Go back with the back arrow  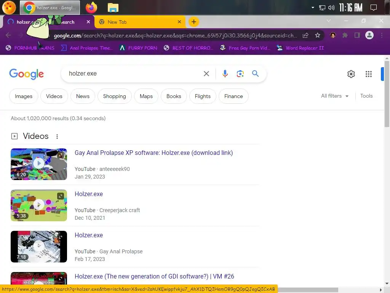8,35
